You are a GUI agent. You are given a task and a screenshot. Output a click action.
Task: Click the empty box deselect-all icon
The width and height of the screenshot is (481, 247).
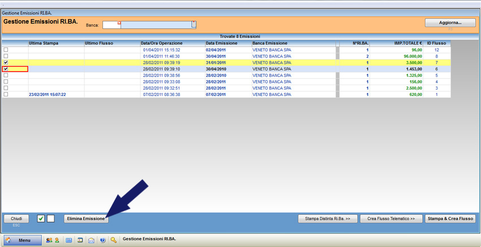pos(50,219)
